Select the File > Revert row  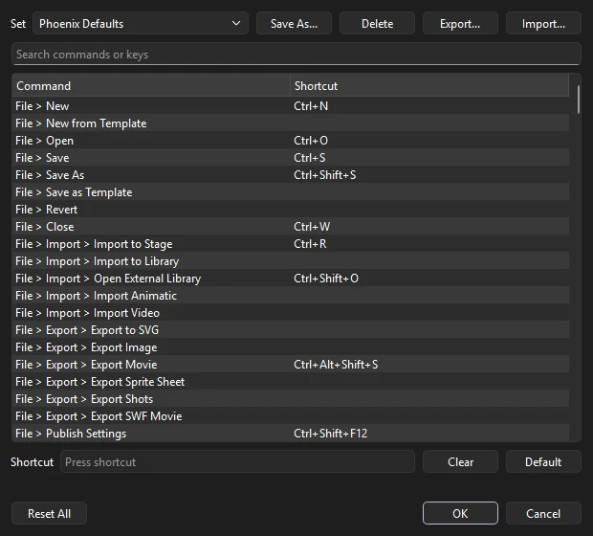[x=291, y=210]
